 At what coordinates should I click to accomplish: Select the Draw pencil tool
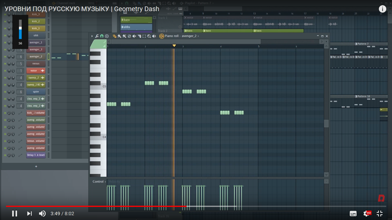tap(115, 36)
